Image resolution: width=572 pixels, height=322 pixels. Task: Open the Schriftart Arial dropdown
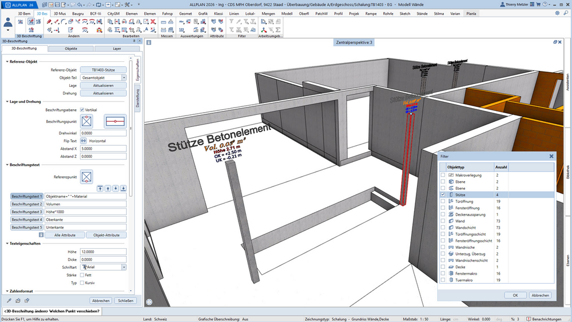click(124, 267)
